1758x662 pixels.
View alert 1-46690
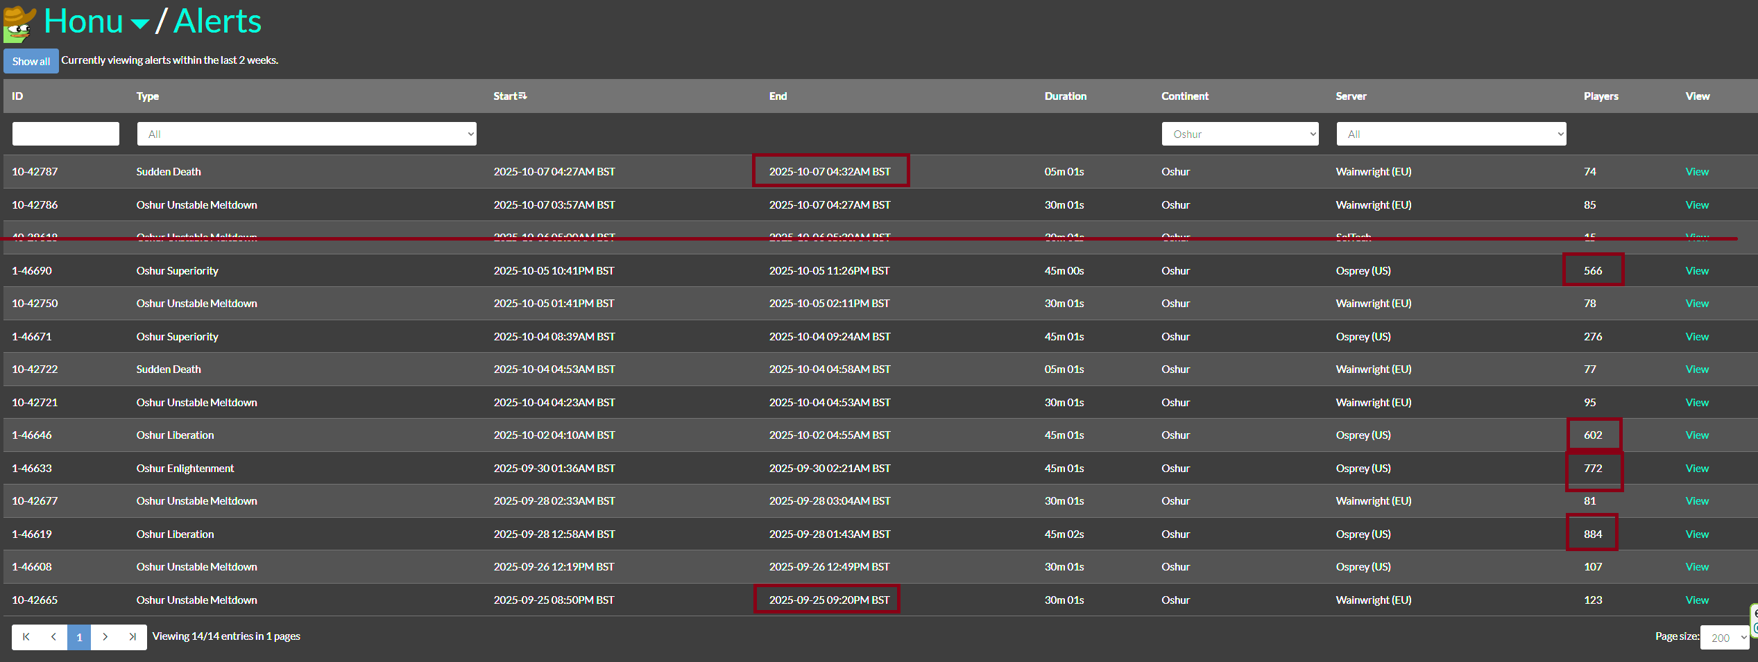click(1697, 271)
